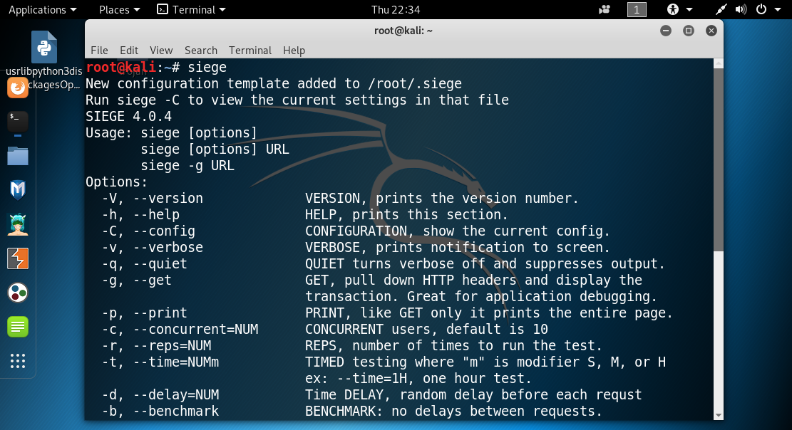Launch the Terminal dock icon
Viewport: 792px width, 430px height.
[18, 122]
